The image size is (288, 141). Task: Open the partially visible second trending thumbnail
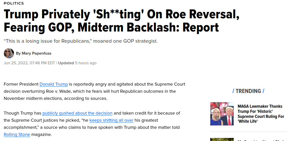[222, 139]
